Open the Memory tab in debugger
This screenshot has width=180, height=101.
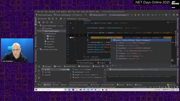[x=96, y=66]
